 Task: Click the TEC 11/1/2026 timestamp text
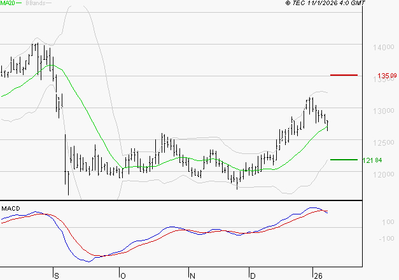tap(325, 3)
